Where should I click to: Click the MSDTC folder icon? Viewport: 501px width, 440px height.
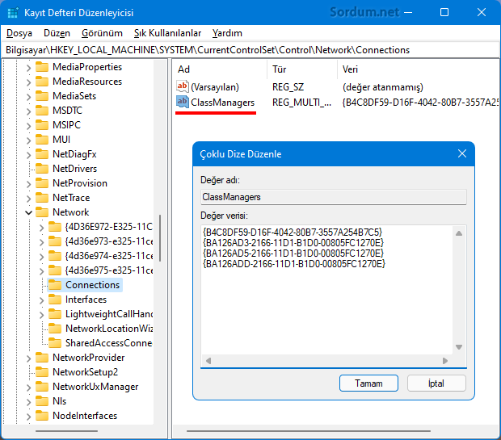42,111
